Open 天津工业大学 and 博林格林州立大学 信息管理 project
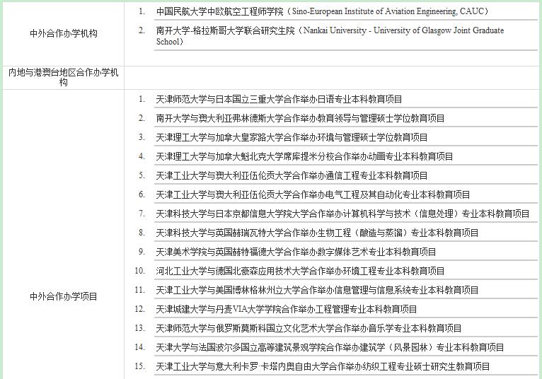 [x=317, y=290]
